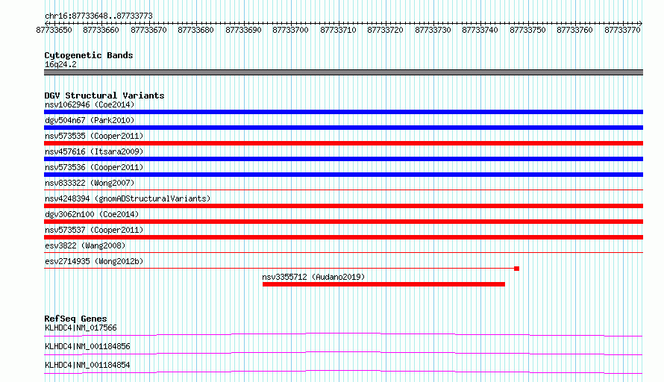Click the first nsv573535 (Cooper2011) label

tap(94, 136)
